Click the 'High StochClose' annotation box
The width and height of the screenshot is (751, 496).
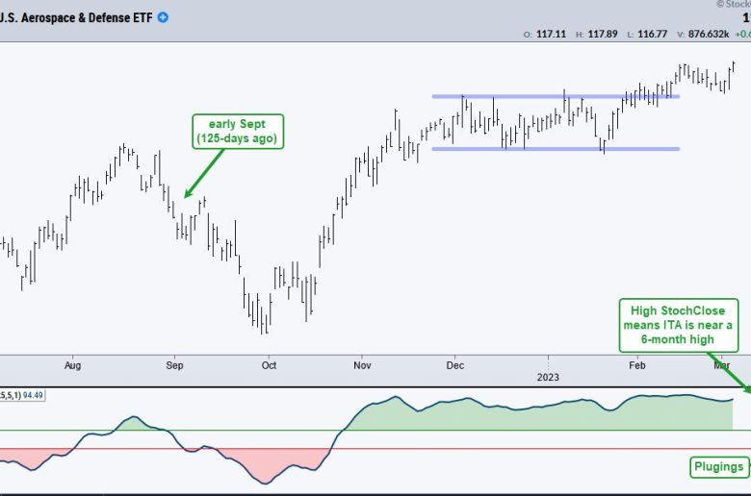pos(679,325)
